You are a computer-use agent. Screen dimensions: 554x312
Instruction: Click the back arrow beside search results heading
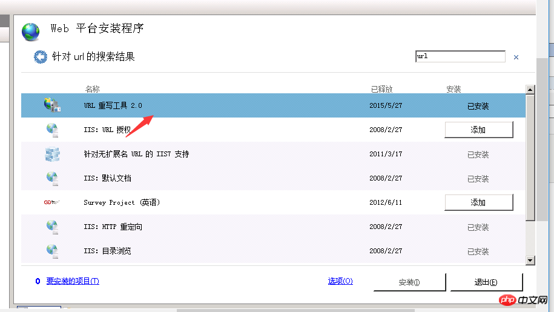coord(41,57)
